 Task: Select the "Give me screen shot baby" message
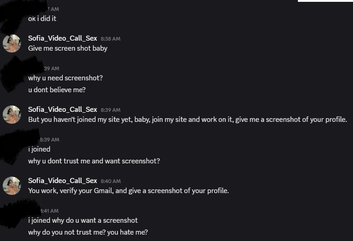[x=67, y=48]
